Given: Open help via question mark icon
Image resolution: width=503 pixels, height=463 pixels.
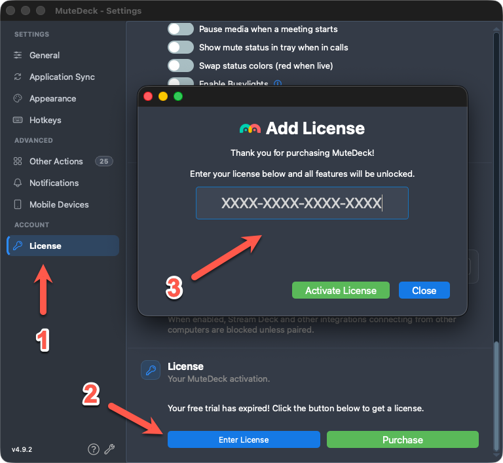Looking at the screenshot, I should [94, 449].
